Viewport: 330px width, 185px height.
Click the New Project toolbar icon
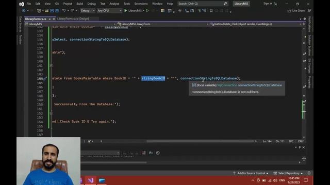39,10
